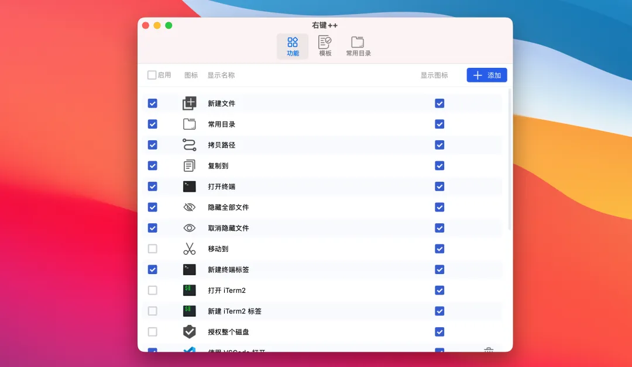Uncheck enable for 取消隐藏文件

pyautogui.click(x=152, y=228)
